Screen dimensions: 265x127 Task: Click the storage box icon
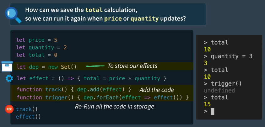tap(7, 66)
